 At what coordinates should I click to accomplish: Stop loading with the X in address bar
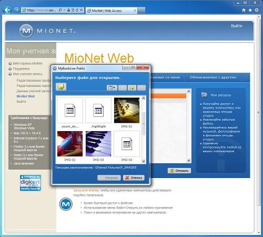(81, 10)
